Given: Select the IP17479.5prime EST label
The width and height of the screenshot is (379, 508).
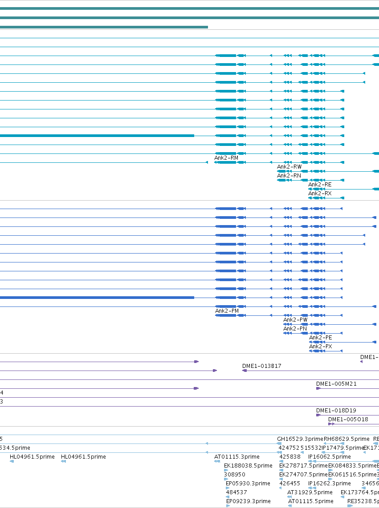Looking at the screenshot, I should click(x=342, y=448).
